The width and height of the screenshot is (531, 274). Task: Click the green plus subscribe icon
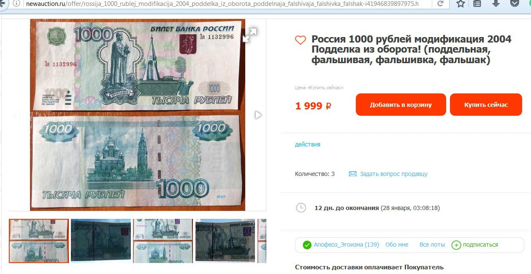(456, 245)
